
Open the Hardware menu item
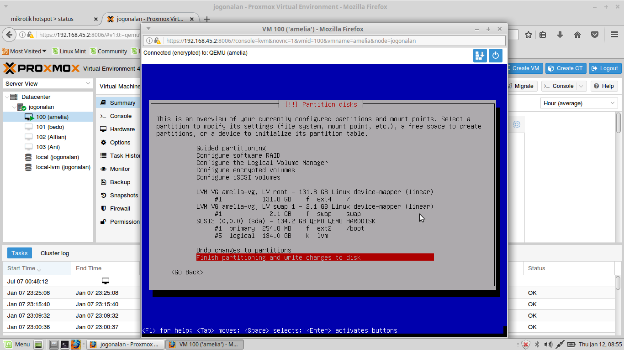[118, 129]
